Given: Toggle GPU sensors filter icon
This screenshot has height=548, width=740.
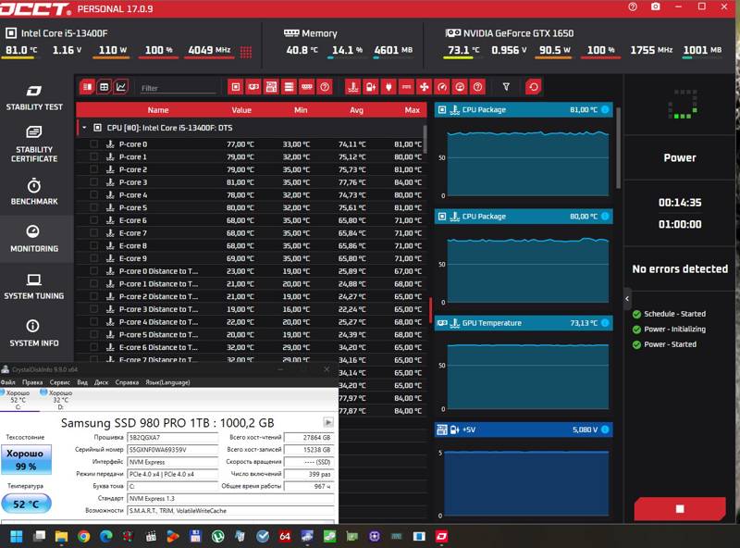Looking at the screenshot, I should (x=253, y=87).
